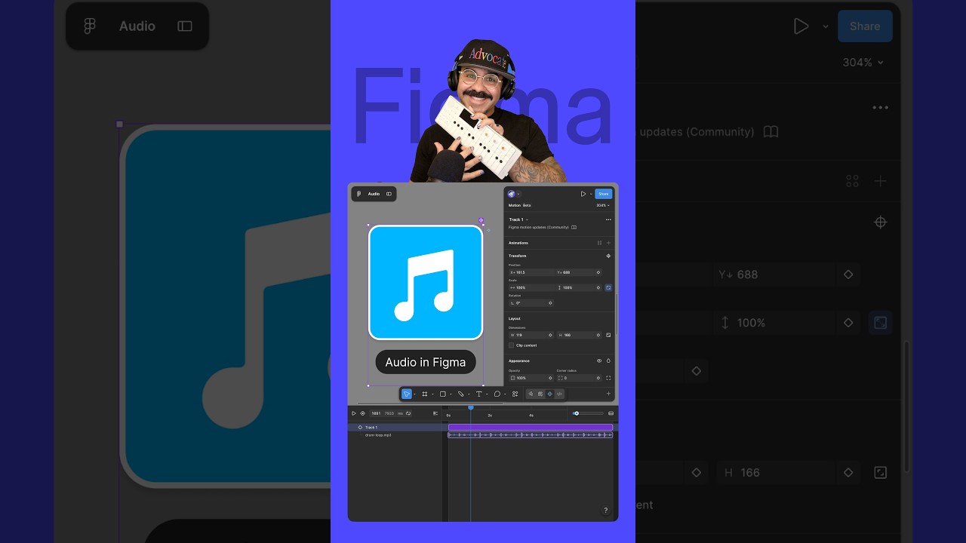
Task: Open the 304% zoom dropdown in the center window
Action: coord(602,205)
